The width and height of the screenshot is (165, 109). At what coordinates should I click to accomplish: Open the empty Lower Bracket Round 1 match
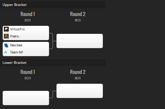(x=26, y=98)
